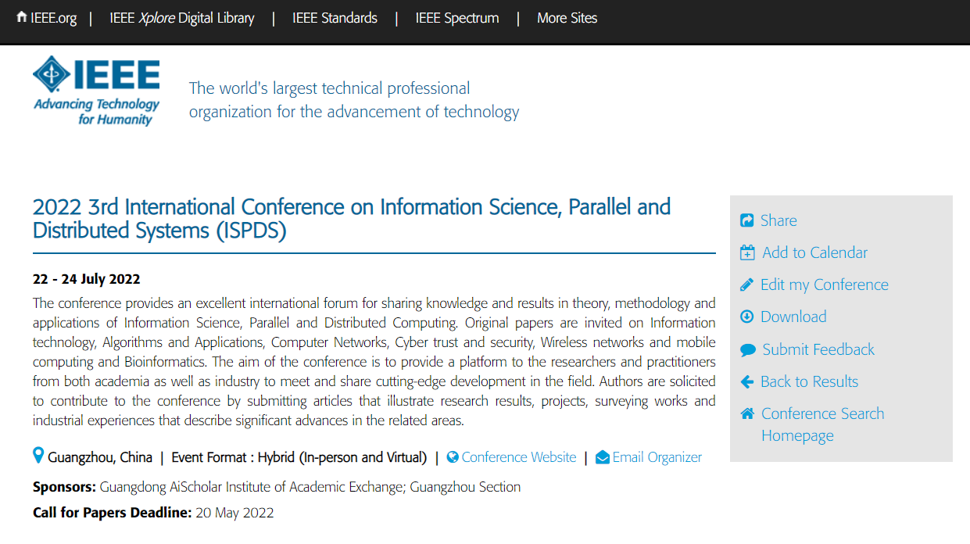The width and height of the screenshot is (970, 544).
Task: Open Conference Search Homepage
Action: 823,424
